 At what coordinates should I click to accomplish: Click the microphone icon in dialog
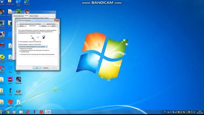point(33,37)
